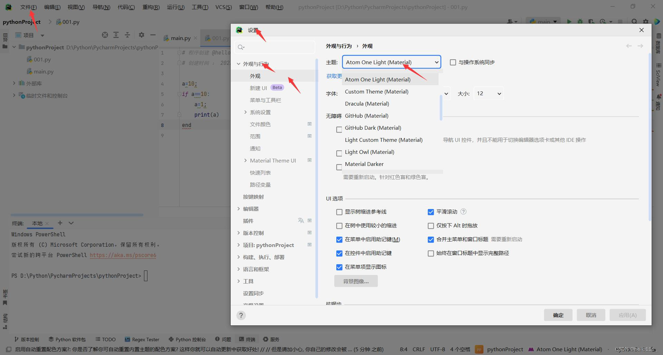Open the font 大小 12 dropdown
The height and width of the screenshot is (355, 663).
point(489,93)
